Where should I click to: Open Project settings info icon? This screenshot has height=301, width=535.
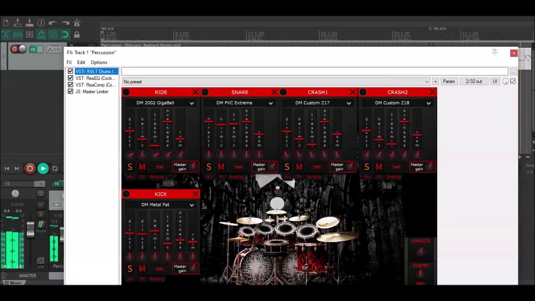41,23
